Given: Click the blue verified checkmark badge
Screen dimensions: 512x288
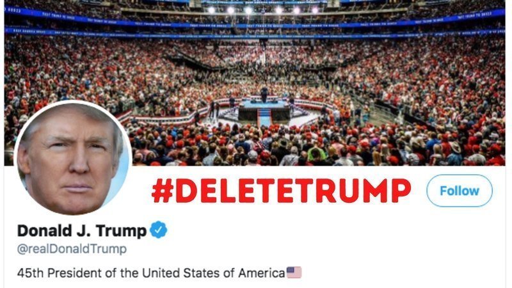Looking at the screenshot, I should [158, 230].
